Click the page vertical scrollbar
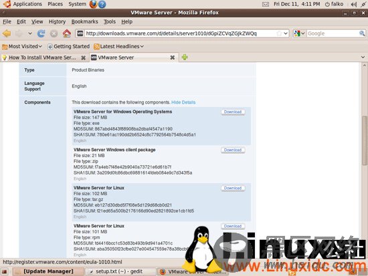Screen dimensions: 368x276 coord(364,141)
